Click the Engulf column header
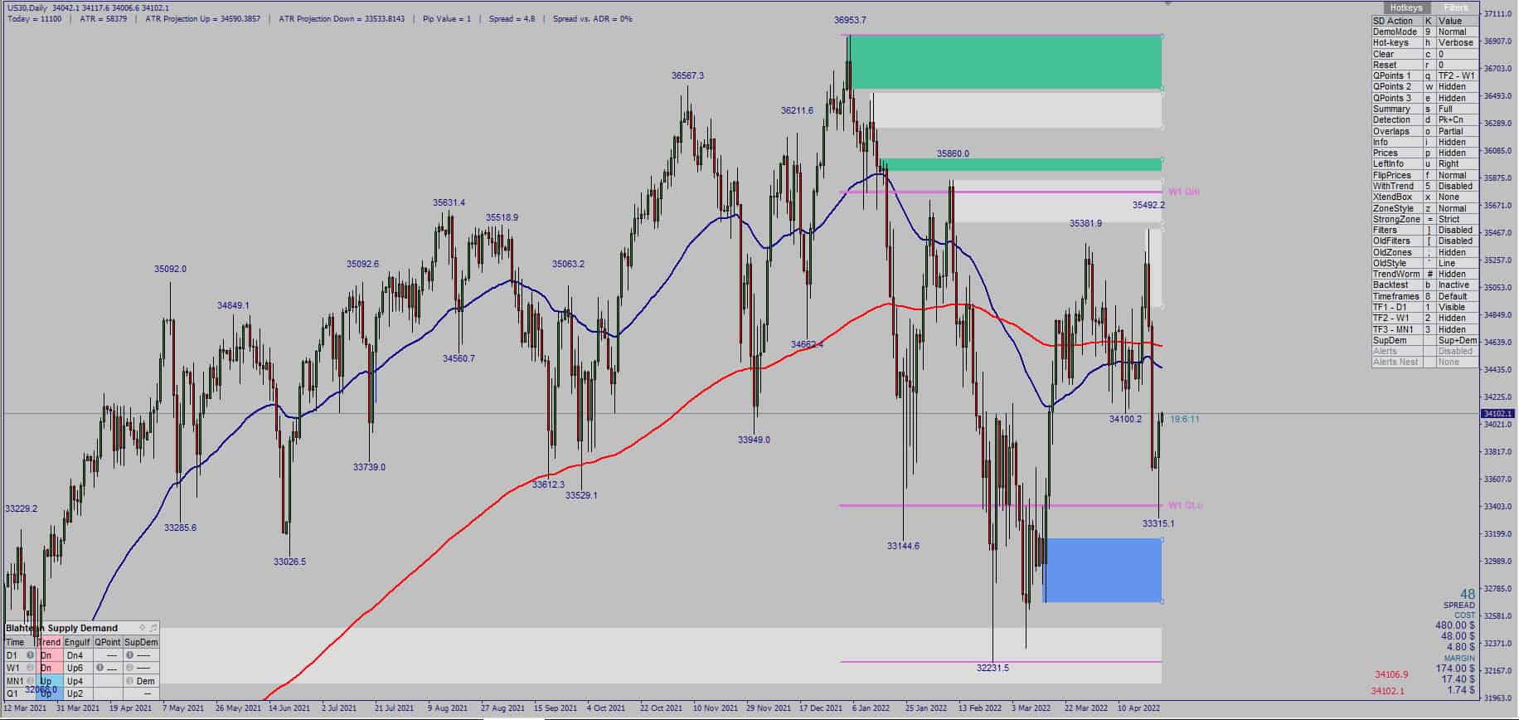 coord(77,642)
